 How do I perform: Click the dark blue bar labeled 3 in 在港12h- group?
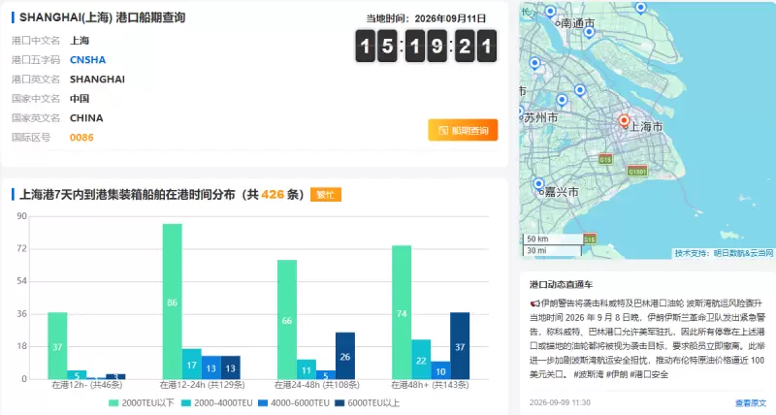pyautogui.click(x=115, y=376)
